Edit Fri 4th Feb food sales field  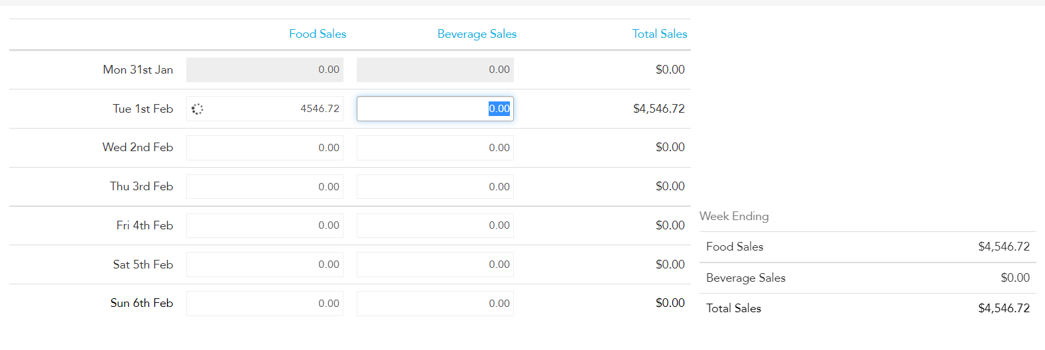[265, 225]
